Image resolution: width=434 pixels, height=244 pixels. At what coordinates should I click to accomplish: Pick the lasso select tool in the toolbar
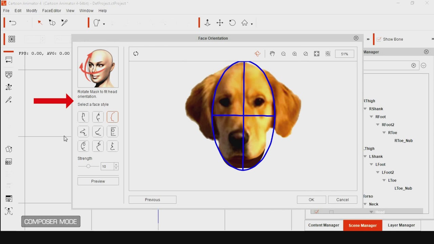[52, 23]
